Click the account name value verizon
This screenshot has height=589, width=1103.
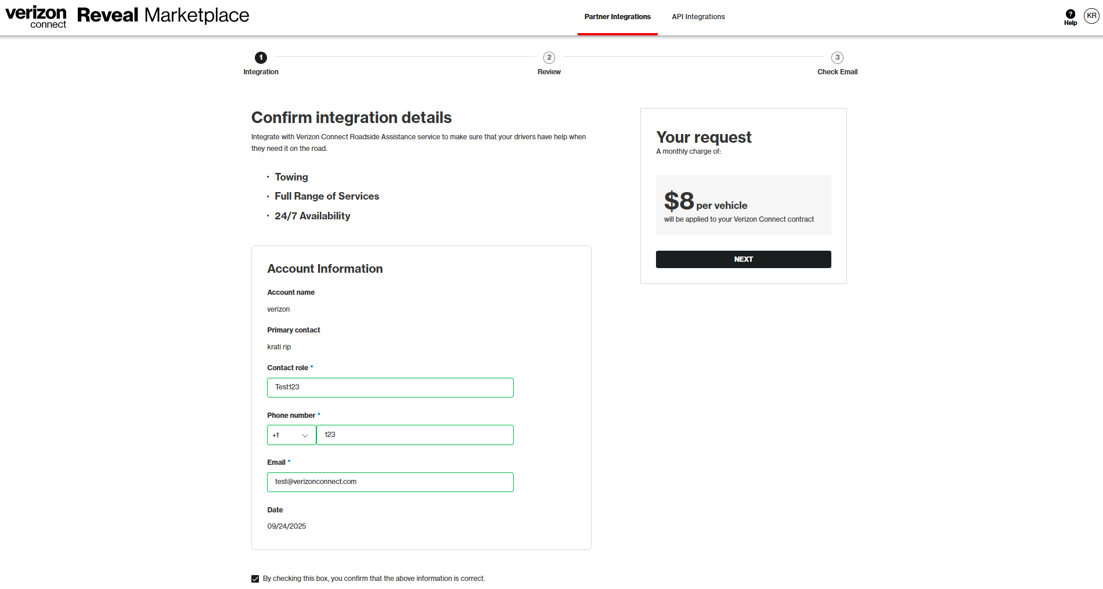pyautogui.click(x=278, y=309)
